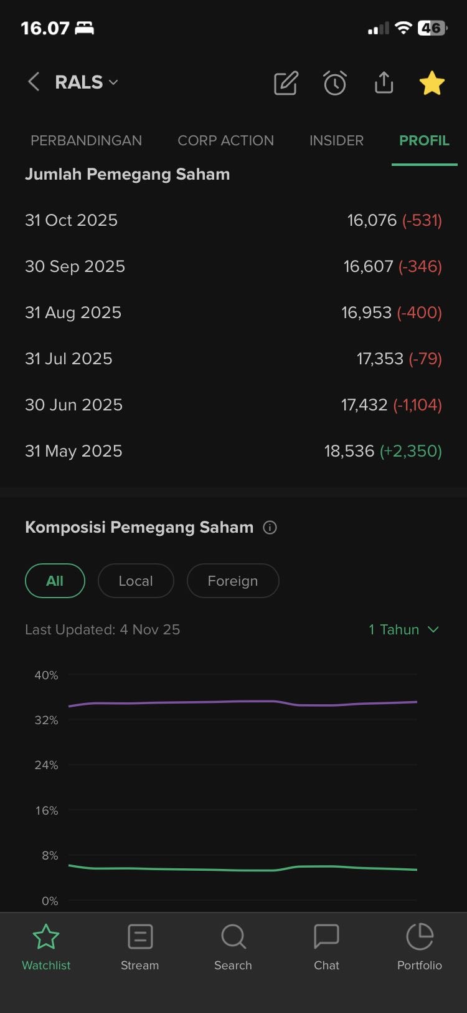Toggle the yellow favorite star

pyautogui.click(x=432, y=83)
